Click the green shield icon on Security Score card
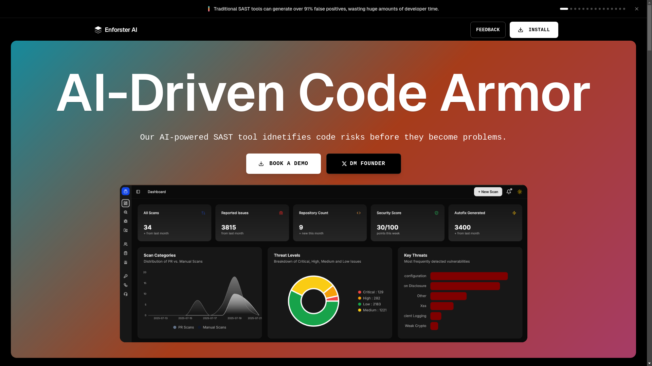The image size is (652, 366). coord(436,213)
